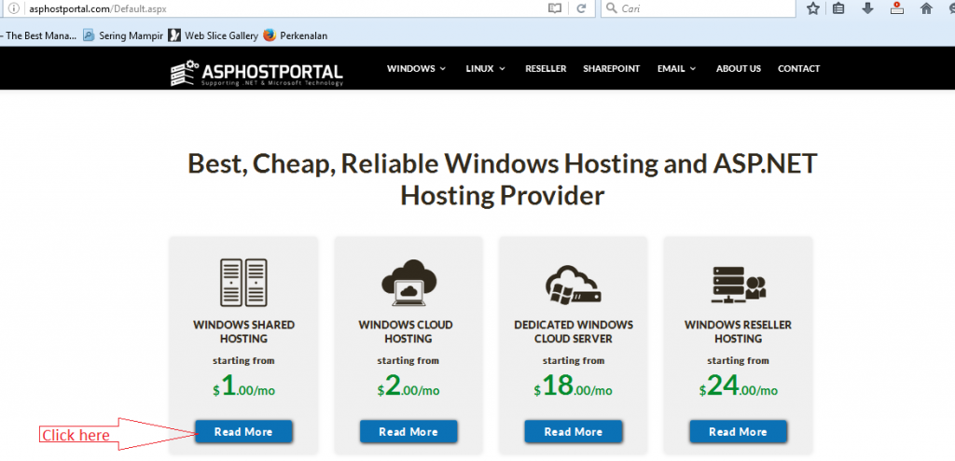Open the CONTACT menu item
This screenshot has height=461, width=955.
point(799,68)
